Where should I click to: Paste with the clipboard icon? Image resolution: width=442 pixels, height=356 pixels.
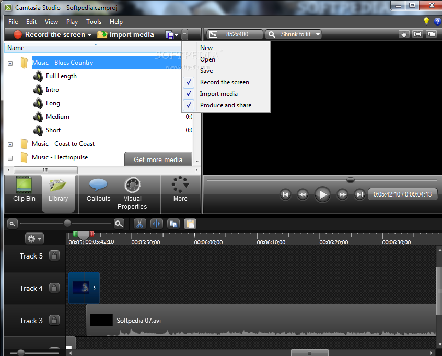190,224
